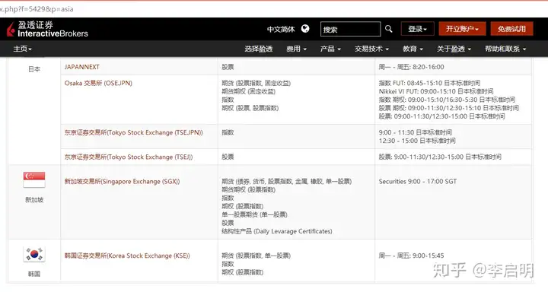Expand the 关于盈透 menu
This screenshot has width=548, height=292.
click(454, 49)
